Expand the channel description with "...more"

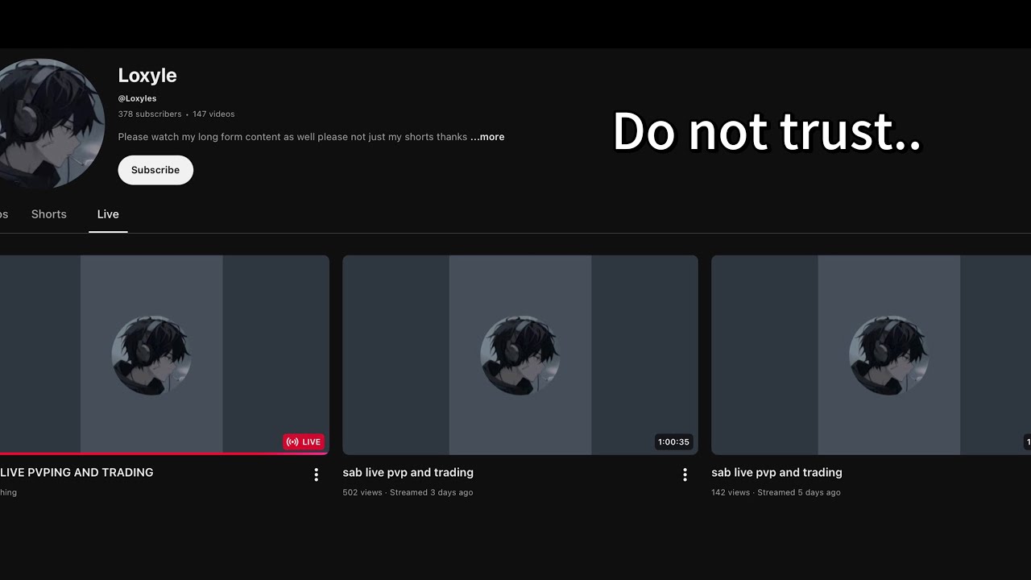click(487, 137)
